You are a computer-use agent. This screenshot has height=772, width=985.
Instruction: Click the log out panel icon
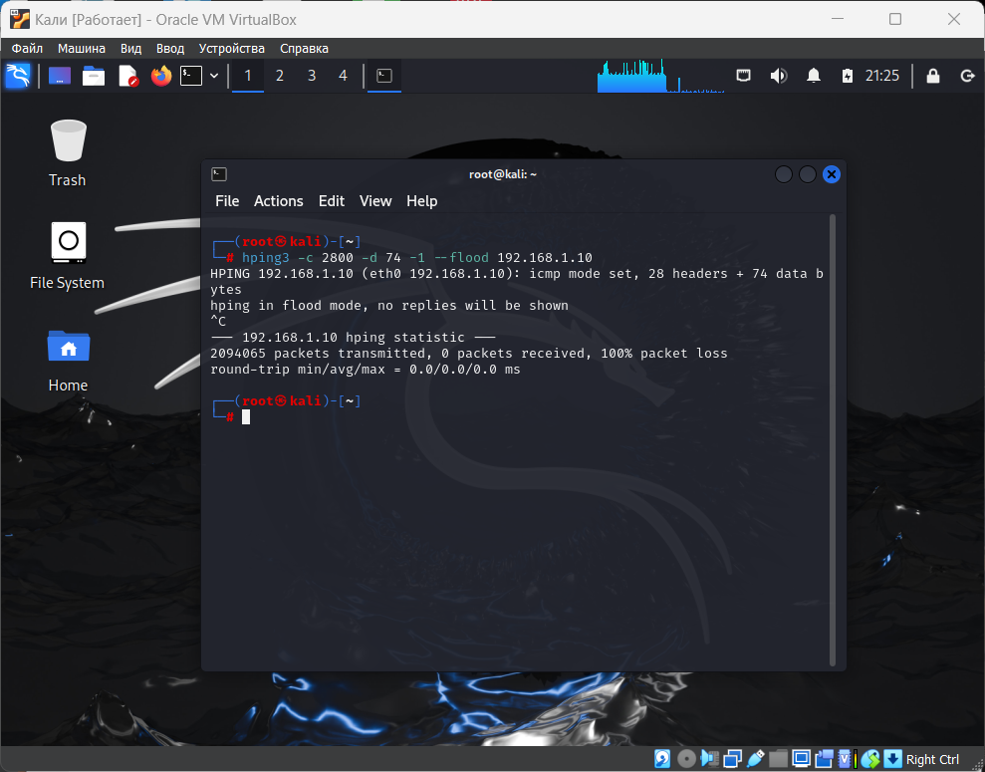pos(967,76)
